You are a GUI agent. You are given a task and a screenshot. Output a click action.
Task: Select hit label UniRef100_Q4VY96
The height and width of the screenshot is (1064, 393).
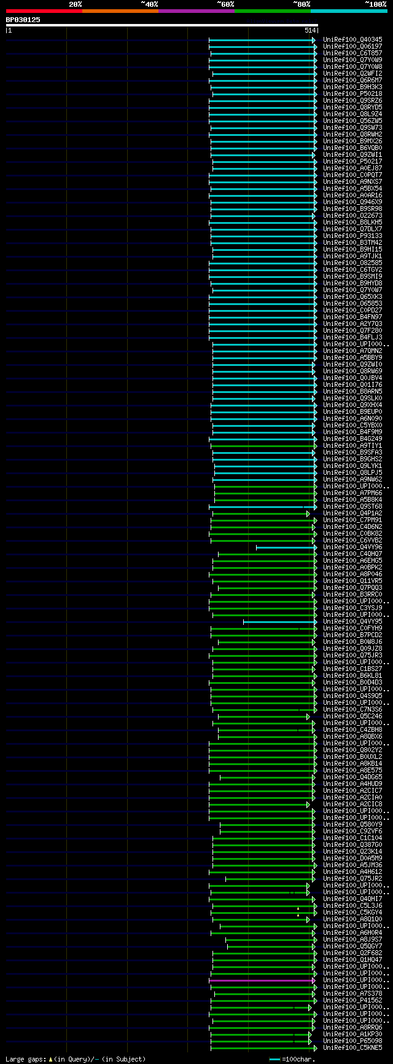coord(352,547)
